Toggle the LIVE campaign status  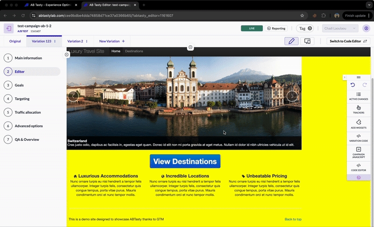(x=252, y=28)
